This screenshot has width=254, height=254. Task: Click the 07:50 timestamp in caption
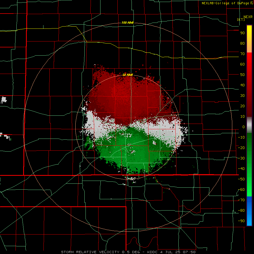(x=189, y=252)
